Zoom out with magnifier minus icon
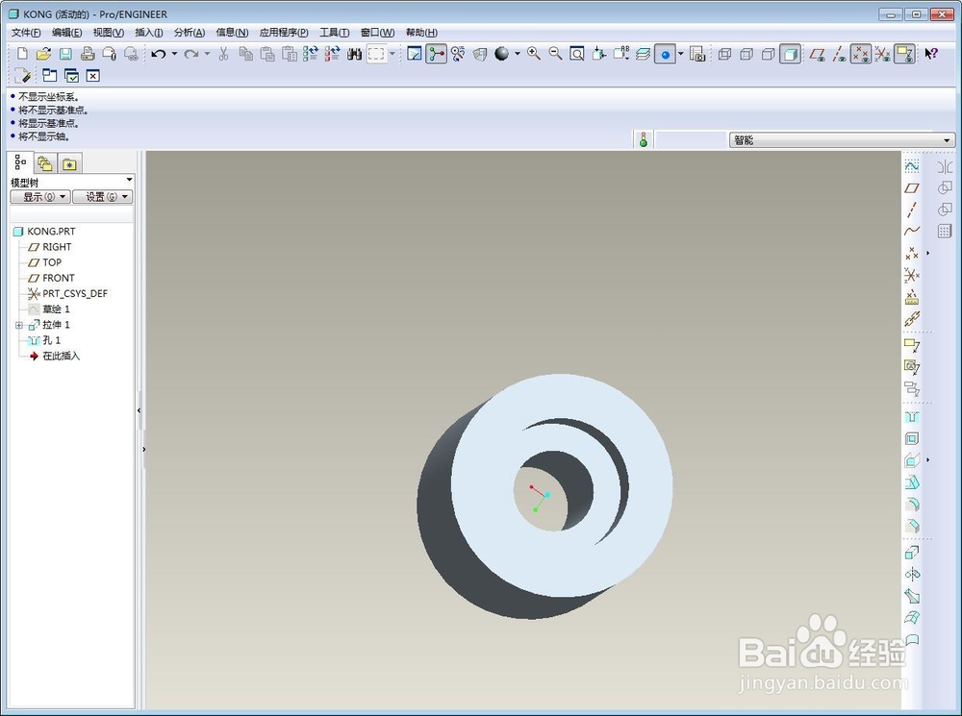The height and width of the screenshot is (716, 962). [x=555, y=54]
